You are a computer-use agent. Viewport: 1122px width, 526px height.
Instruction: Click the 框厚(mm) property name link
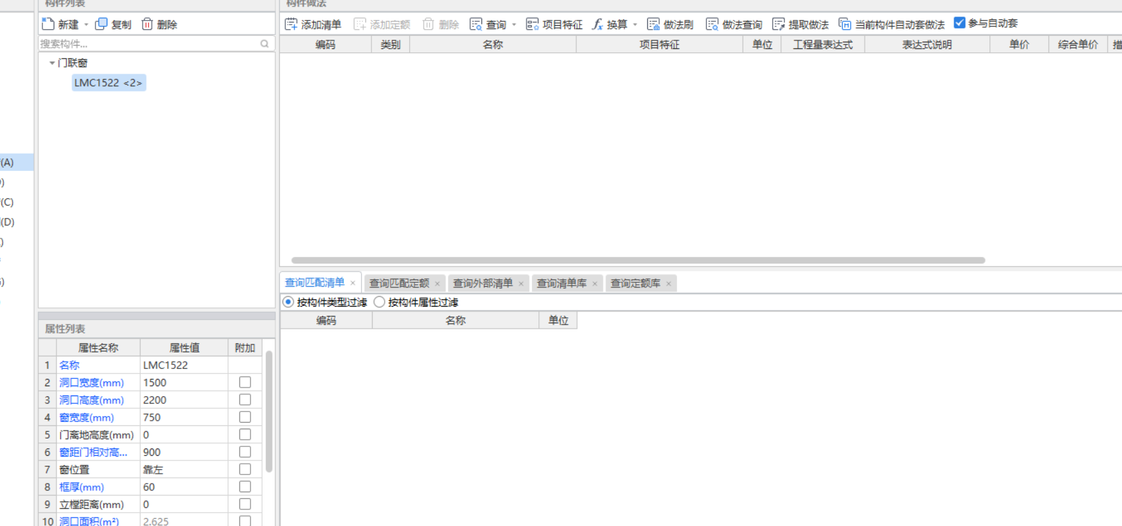pyautogui.click(x=82, y=486)
